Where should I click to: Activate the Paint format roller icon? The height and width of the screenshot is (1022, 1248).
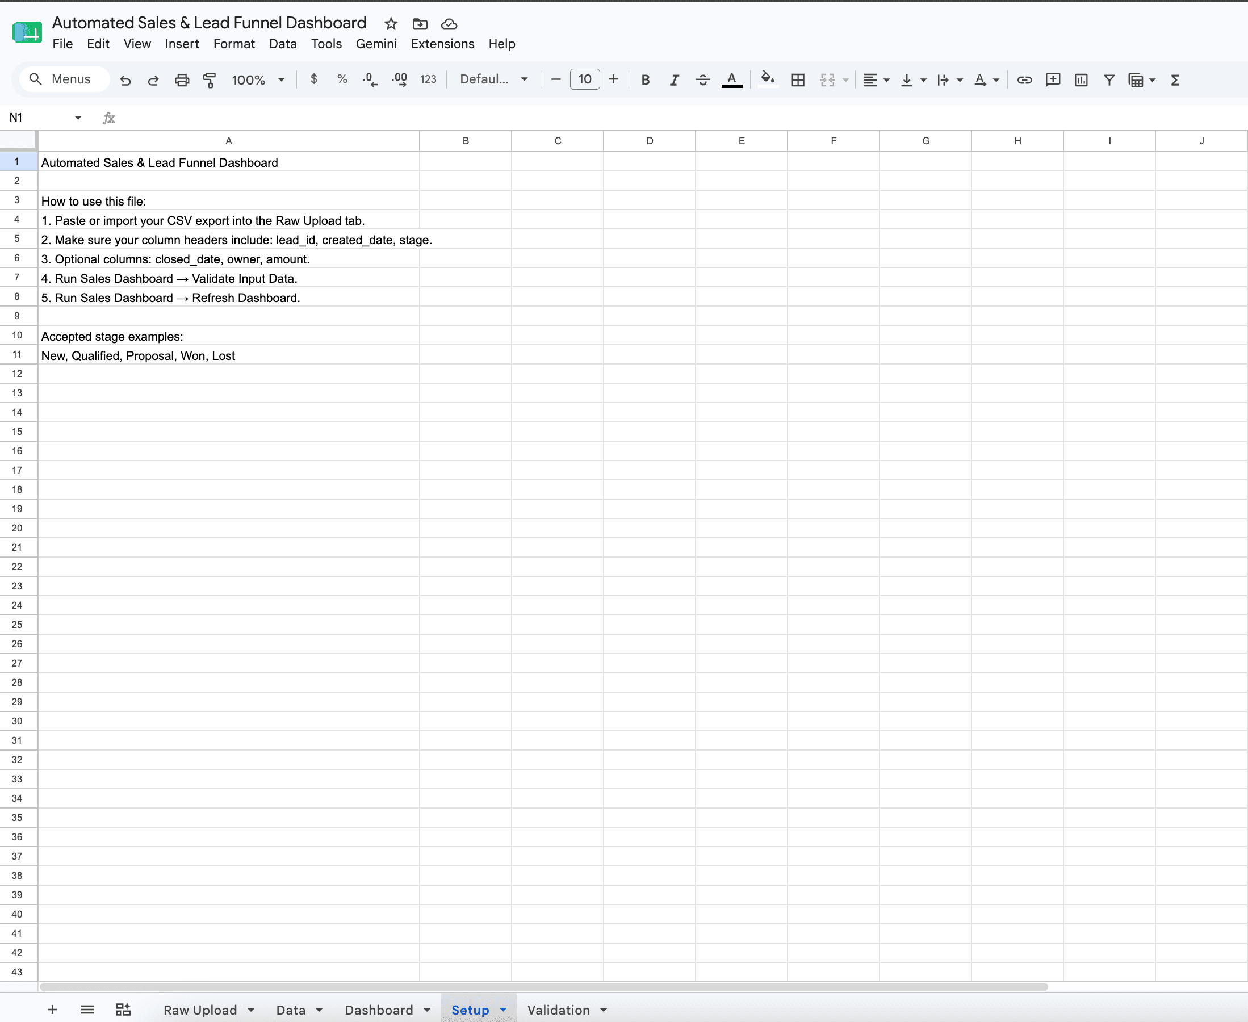click(210, 80)
